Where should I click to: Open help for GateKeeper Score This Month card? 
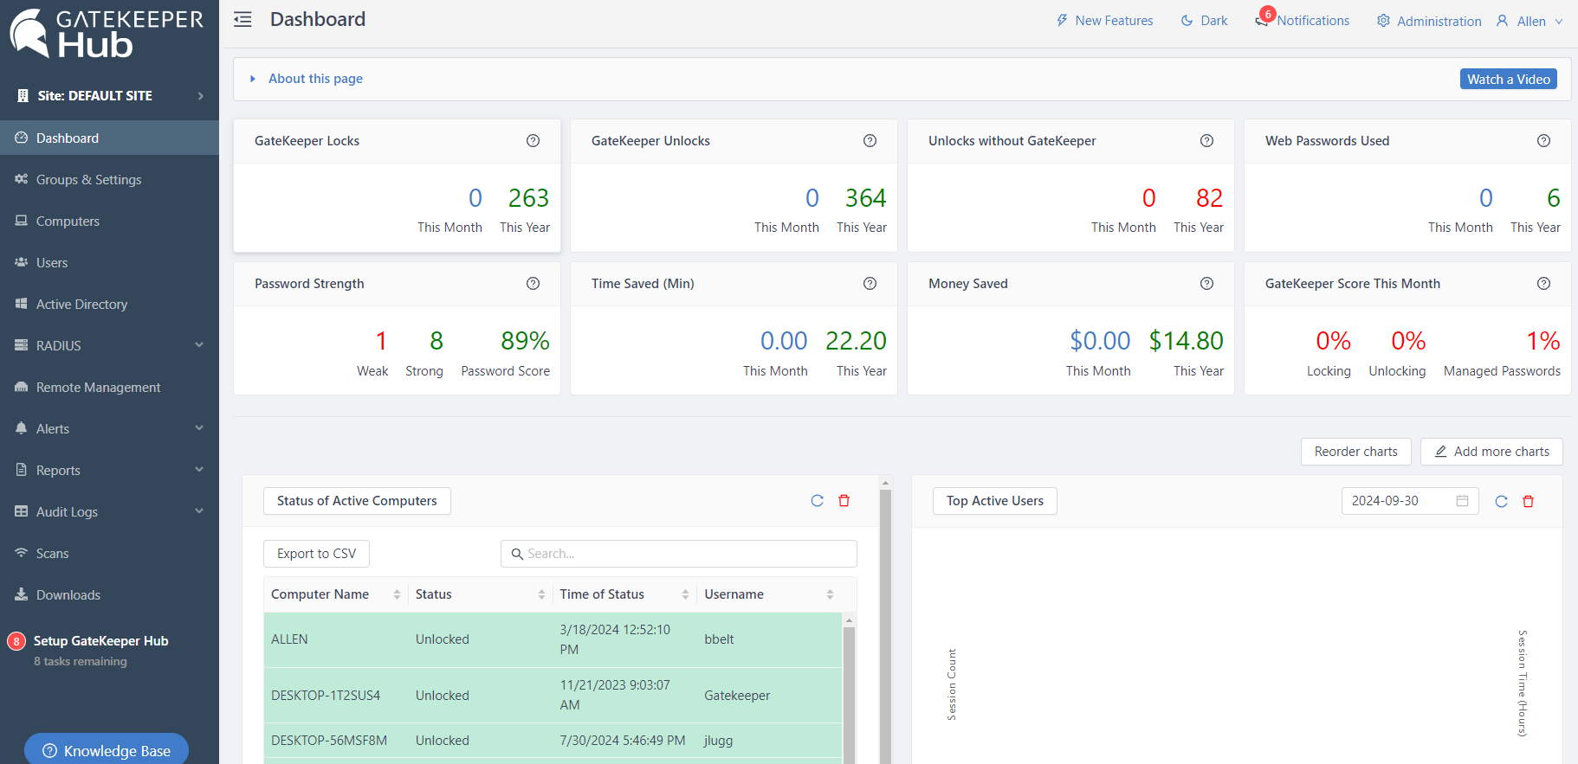click(x=1544, y=284)
